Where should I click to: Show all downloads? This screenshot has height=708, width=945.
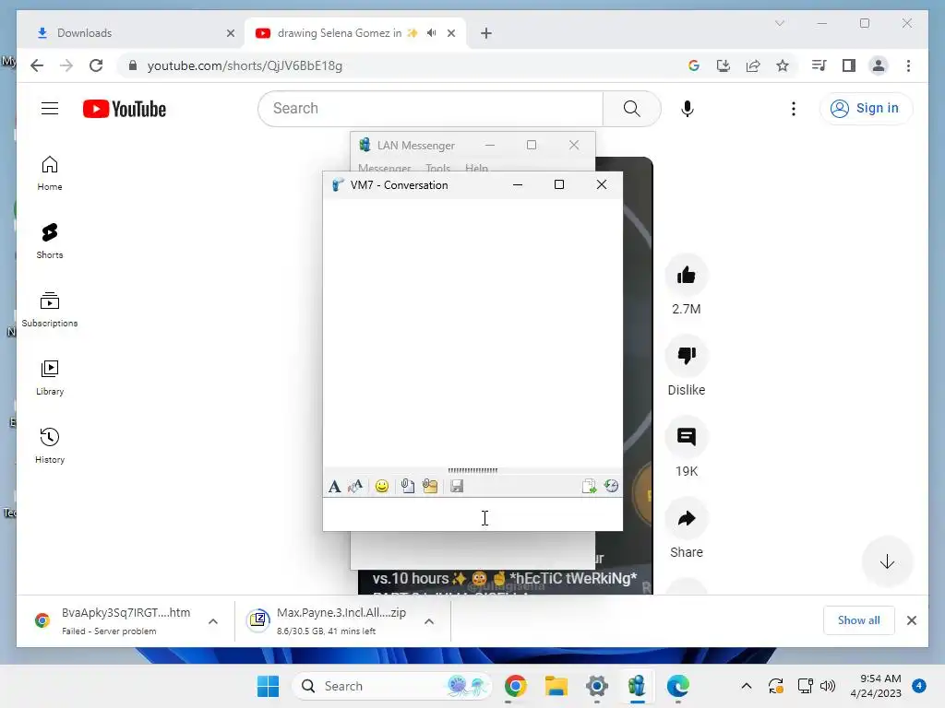pos(859,620)
